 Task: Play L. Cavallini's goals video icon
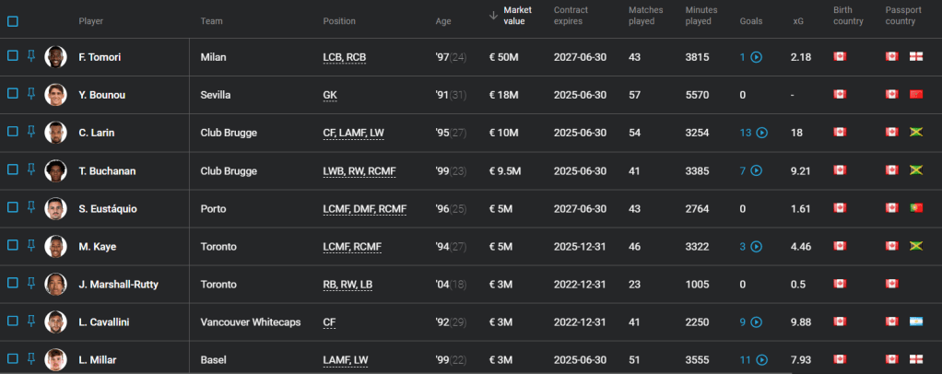[757, 322]
